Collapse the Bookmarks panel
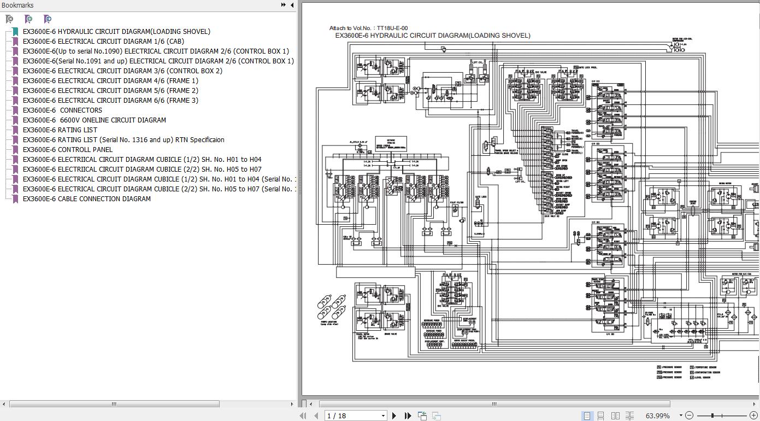This screenshot has height=421, width=760. click(x=292, y=5)
